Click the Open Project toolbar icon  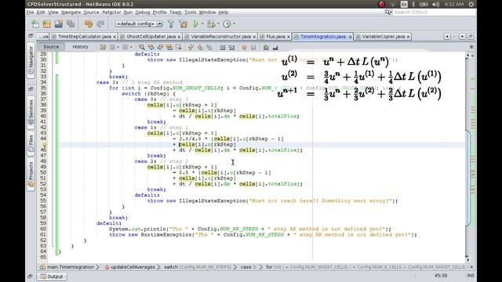tap(59, 24)
